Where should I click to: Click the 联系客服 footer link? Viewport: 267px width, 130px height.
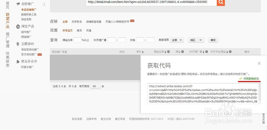coord(77,119)
